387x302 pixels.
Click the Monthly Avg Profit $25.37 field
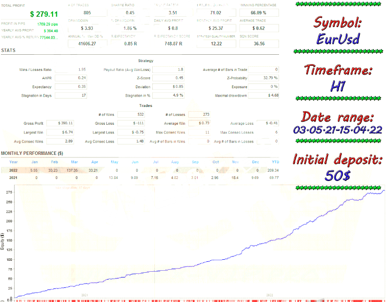(215, 28)
